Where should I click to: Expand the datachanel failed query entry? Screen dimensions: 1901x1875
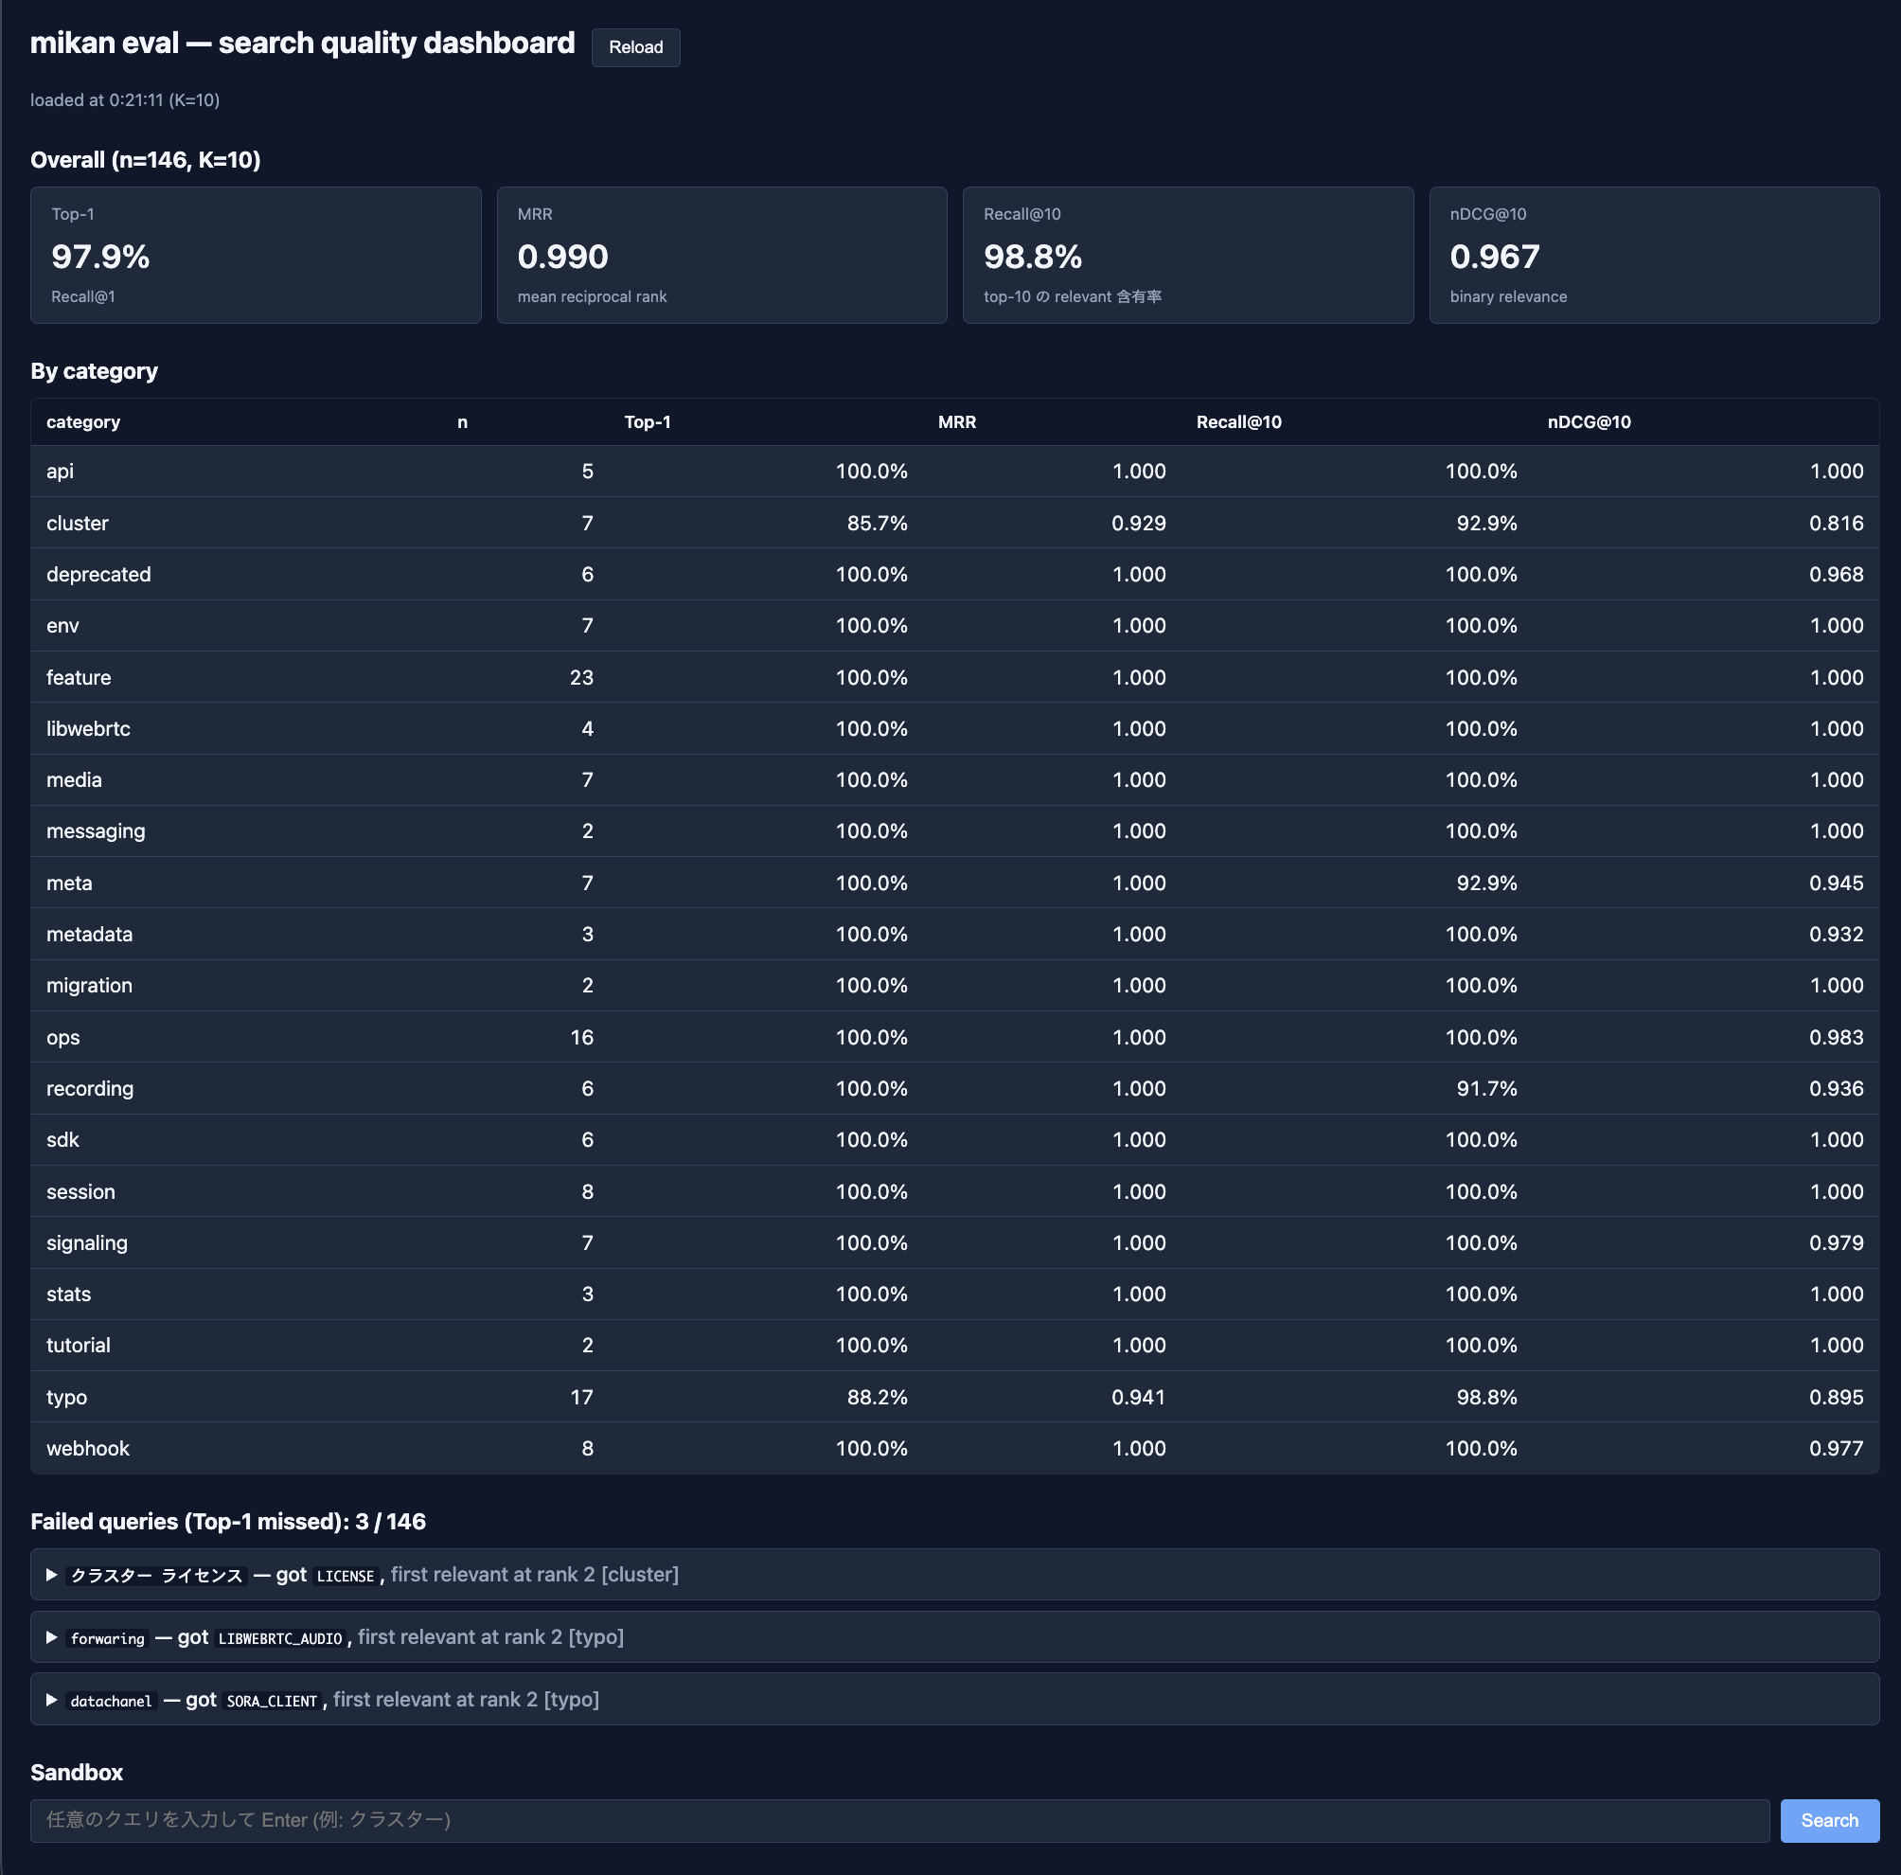[52, 1700]
